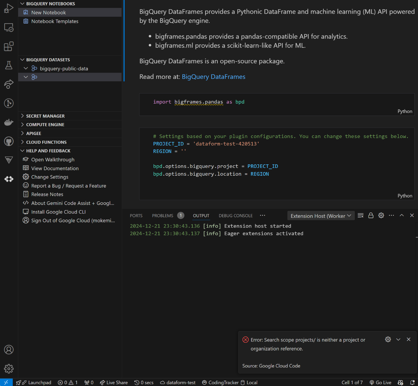Expand the Compute Engine section
Viewport: 418px width, 386px height.
pyautogui.click(x=22, y=125)
